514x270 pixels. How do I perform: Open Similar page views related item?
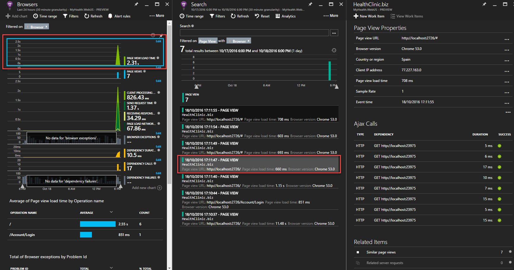(434, 252)
